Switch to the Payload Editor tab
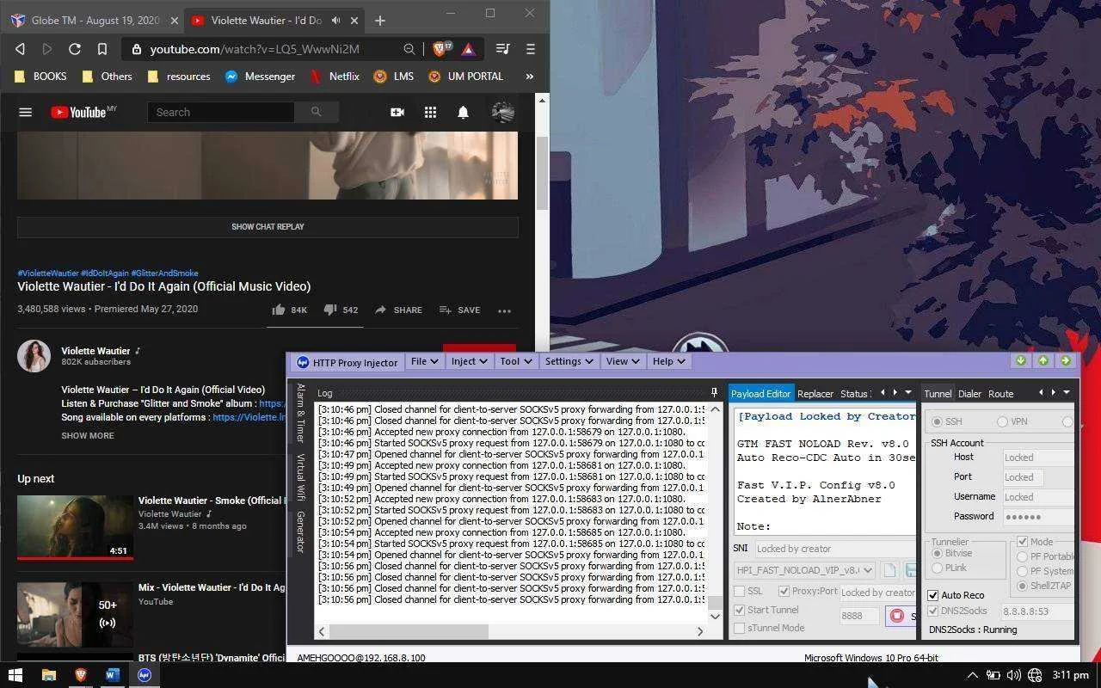This screenshot has width=1101, height=688. [760, 393]
